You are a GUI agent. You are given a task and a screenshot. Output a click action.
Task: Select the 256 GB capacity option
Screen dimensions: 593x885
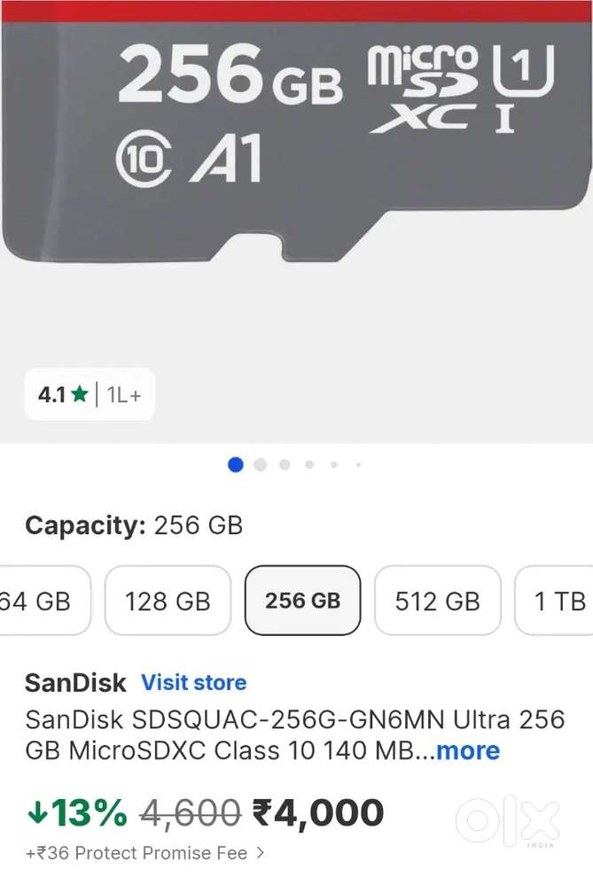[x=302, y=601]
